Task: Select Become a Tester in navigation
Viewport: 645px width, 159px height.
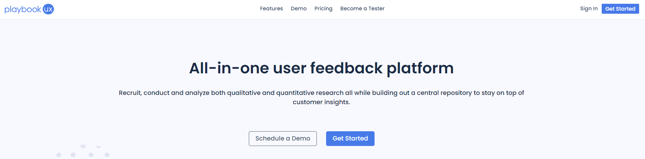Action: (362, 9)
